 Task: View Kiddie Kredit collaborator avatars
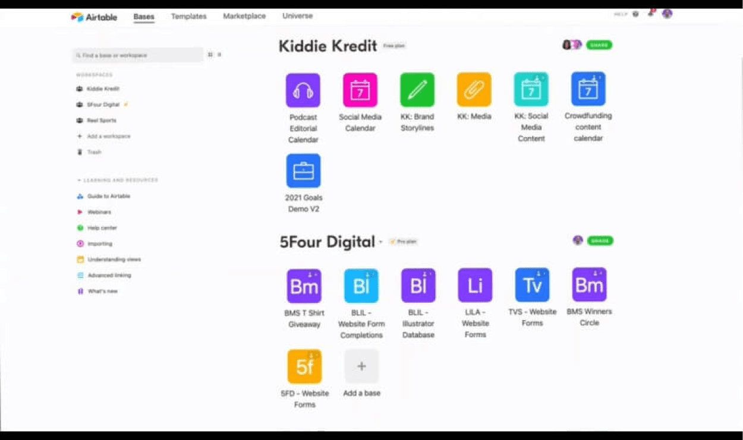(572, 45)
